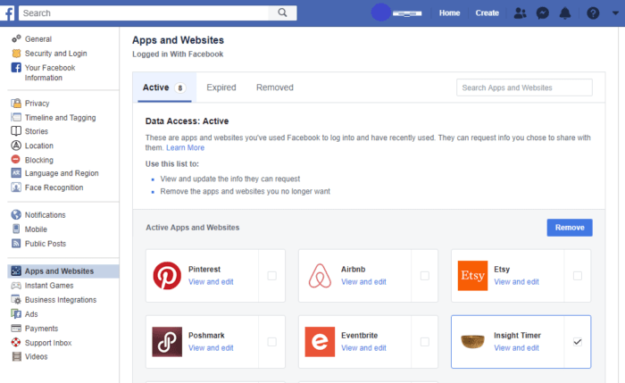Select Apps and Websites sidebar item
The image size is (625, 383).
[63, 271]
